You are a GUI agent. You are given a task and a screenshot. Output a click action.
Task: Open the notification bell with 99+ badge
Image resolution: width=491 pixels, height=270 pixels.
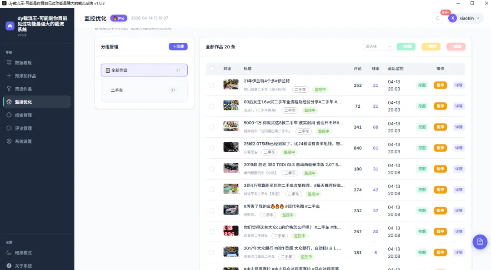437,18
